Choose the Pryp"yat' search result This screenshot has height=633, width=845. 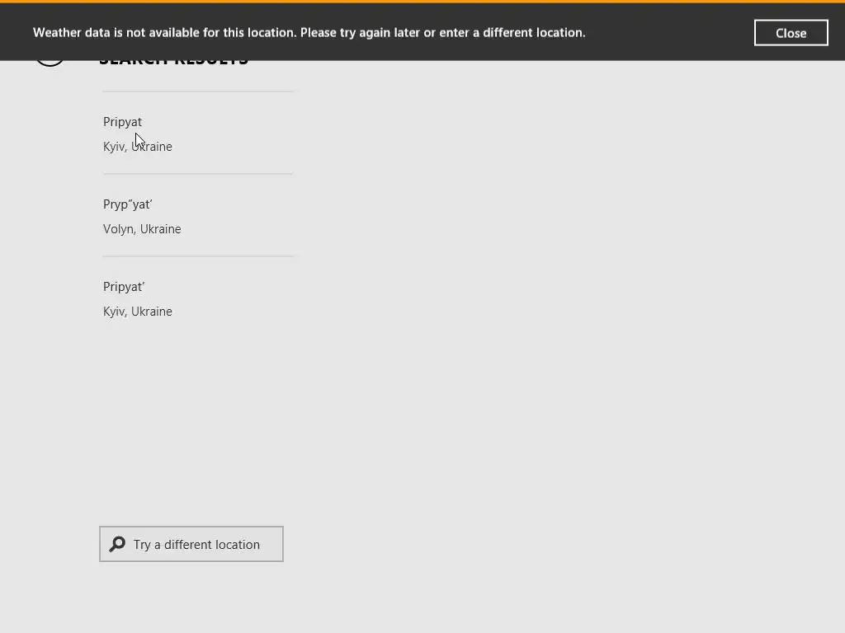point(128,204)
